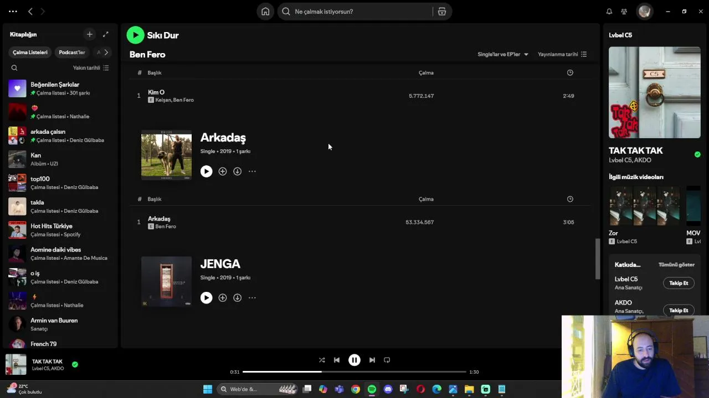Open the notifications bell icon
The image size is (709, 398).
(609, 12)
